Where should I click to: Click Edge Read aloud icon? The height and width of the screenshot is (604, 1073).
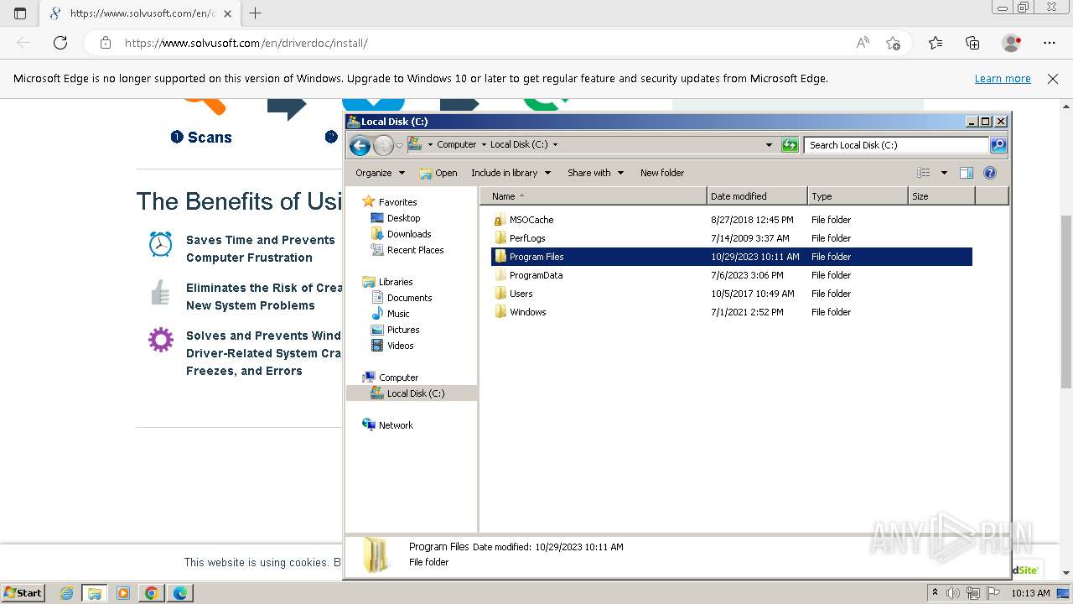863,43
